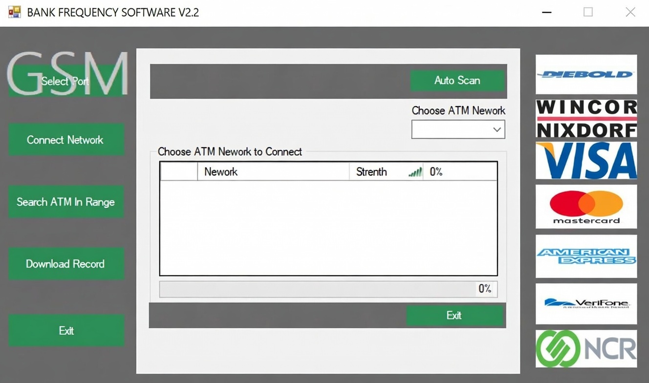Click the Search ATM In Range button
Image resolution: width=649 pixels, height=383 pixels.
coord(66,202)
